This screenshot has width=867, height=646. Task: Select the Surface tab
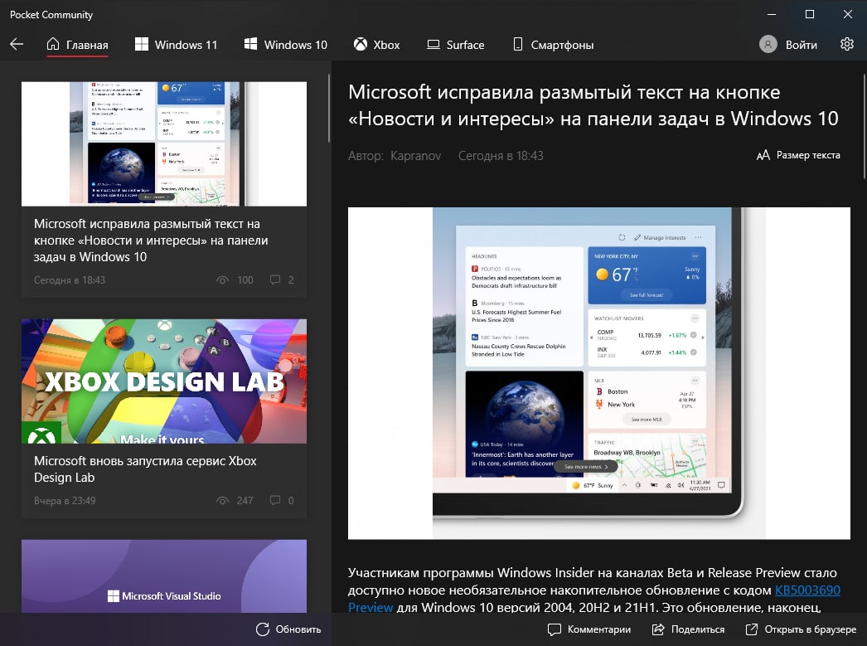456,45
